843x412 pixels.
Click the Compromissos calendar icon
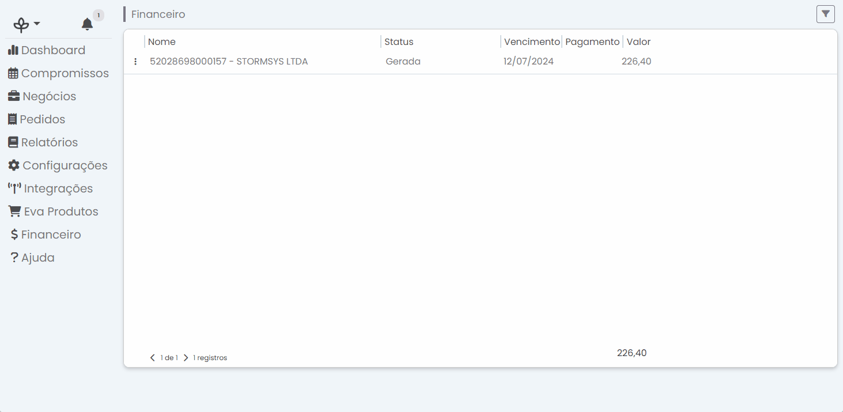(x=13, y=73)
